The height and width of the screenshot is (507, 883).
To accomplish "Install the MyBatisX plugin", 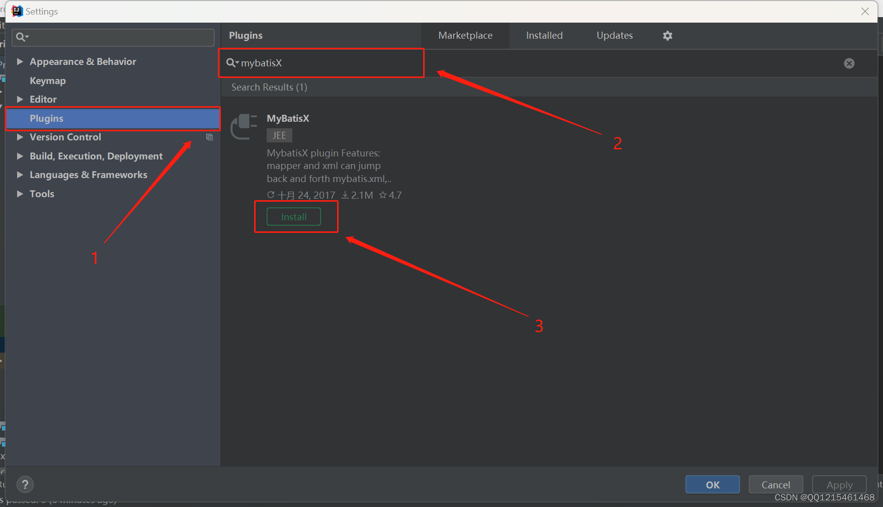I will click(x=294, y=217).
